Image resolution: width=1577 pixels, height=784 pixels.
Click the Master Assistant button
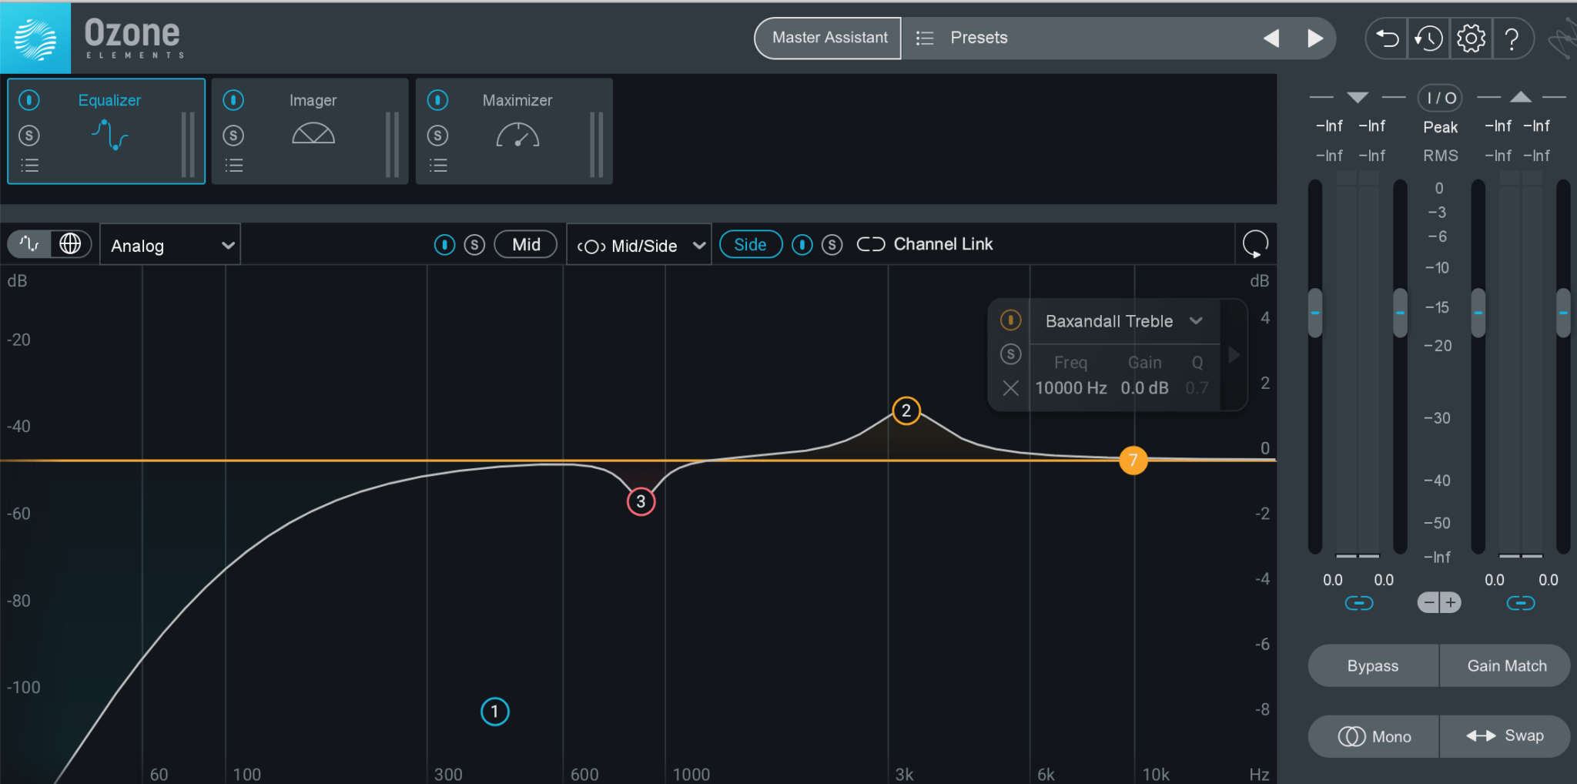pyautogui.click(x=829, y=38)
